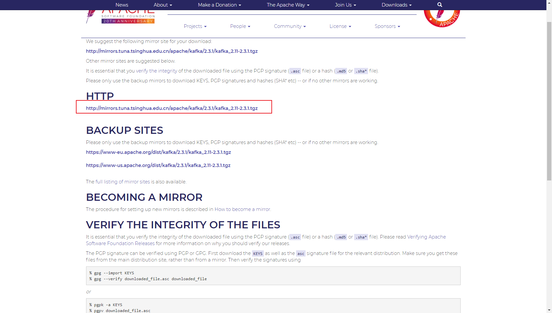Open the How to become a mirror link
The width and height of the screenshot is (552, 313).
(242, 209)
